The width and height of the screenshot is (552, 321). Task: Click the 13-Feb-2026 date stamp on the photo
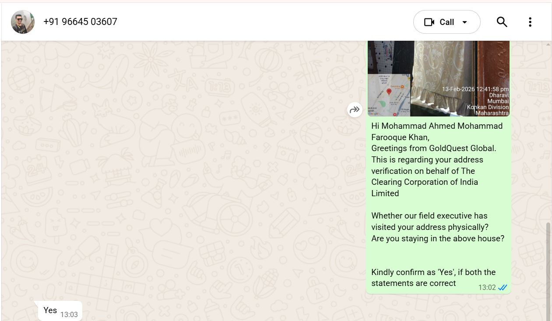(475, 89)
